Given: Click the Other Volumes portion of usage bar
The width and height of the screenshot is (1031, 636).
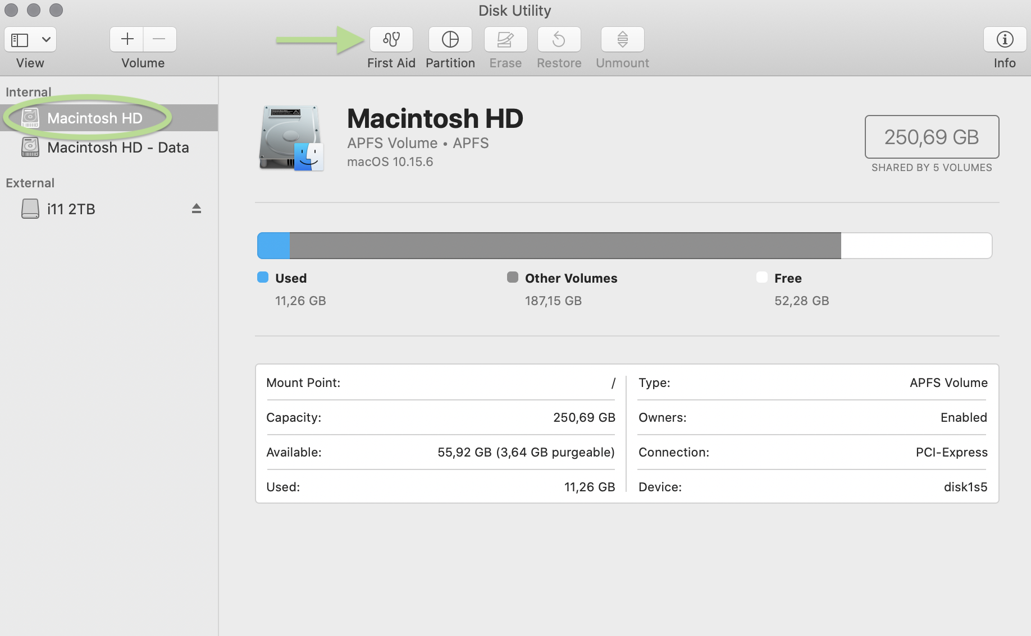Looking at the screenshot, I should pyautogui.click(x=565, y=246).
